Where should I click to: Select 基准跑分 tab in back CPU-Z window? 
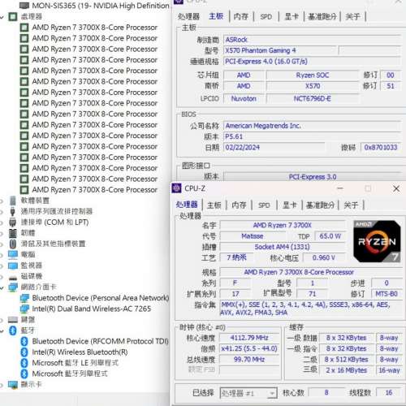tap(322, 16)
